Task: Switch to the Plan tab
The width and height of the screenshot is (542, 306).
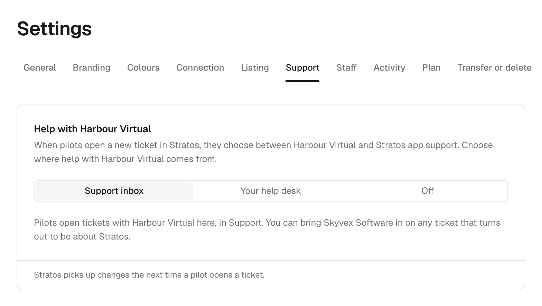Action: point(431,67)
